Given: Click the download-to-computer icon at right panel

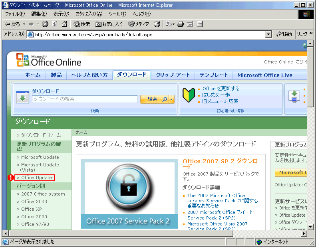Looking at the screenshot, I should [294, 97].
